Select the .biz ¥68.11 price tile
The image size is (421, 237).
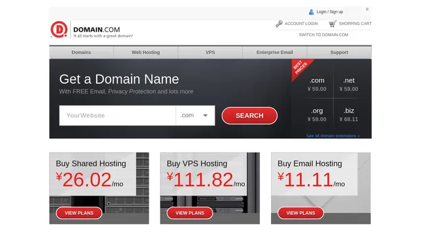[x=349, y=115]
